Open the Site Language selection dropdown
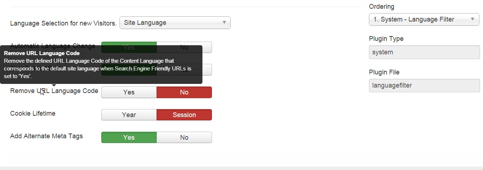The image size is (483, 170). tap(175, 23)
